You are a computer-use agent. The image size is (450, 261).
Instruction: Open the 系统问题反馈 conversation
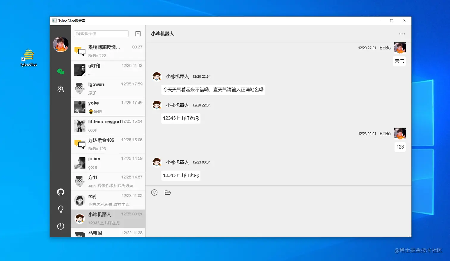108,51
